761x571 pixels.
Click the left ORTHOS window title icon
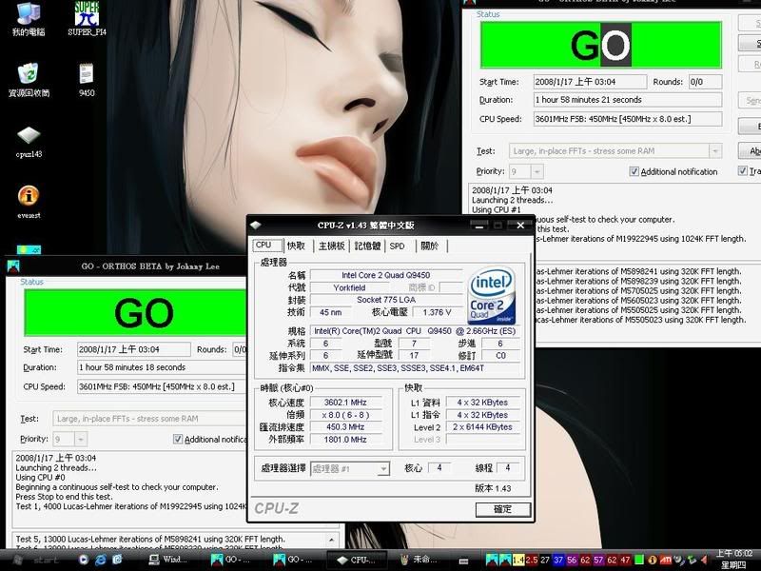13,266
